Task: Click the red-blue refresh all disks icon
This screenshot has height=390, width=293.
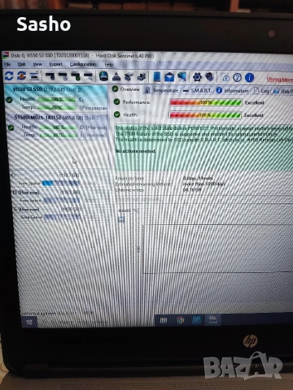Action: [x=22, y=76]
